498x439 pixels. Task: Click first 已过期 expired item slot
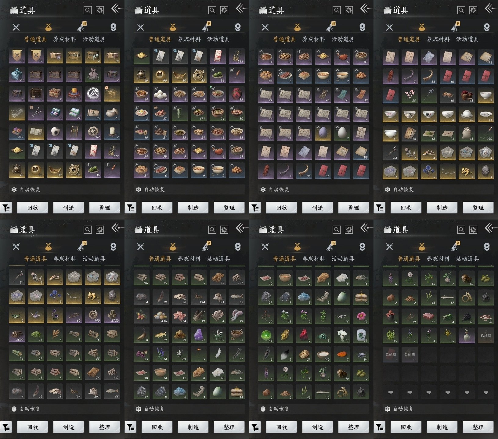pyautogui.click(x=485, y=335)
